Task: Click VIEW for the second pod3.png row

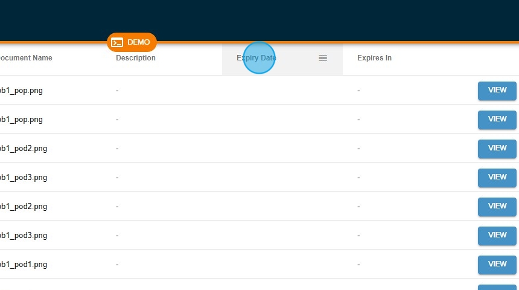Action: click(497, 235)
